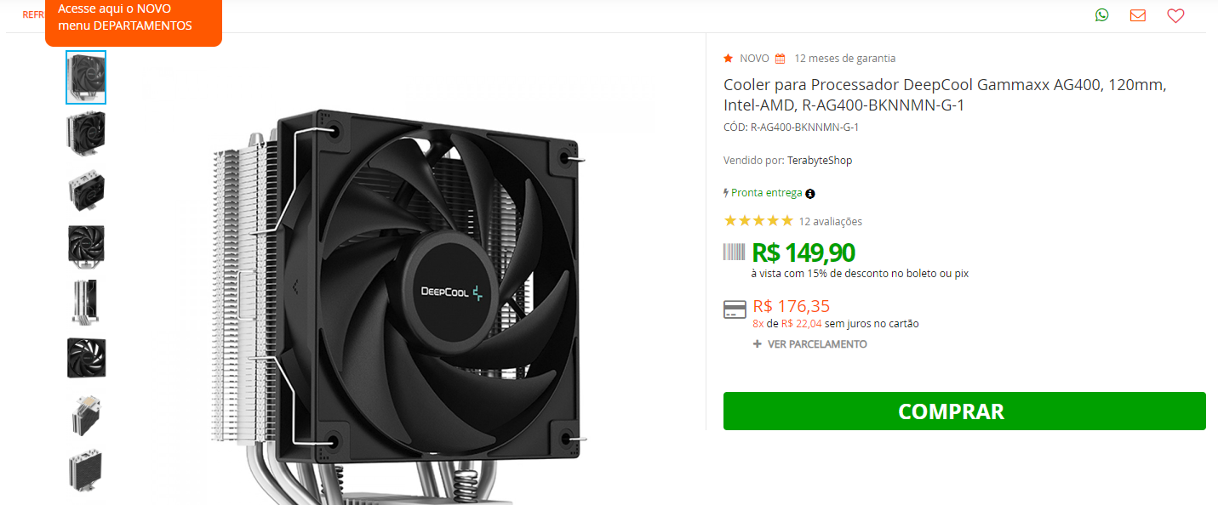
Task: Expand VER PARCELAMENTO installment options
Action: [810, 344]
